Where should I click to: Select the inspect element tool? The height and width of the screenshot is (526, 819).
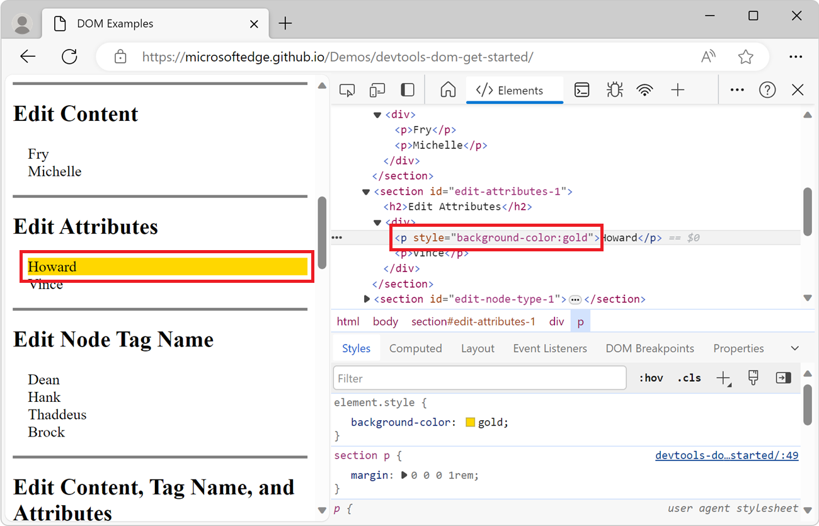click(346, 89)
